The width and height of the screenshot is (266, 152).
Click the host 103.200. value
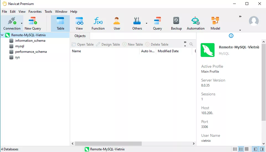(x=207, y=113)
